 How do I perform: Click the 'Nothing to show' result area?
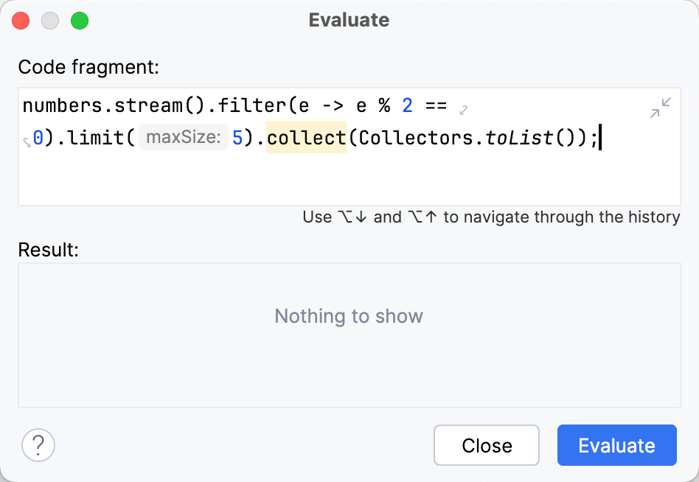pyautogui.click(x=349, y=317)
